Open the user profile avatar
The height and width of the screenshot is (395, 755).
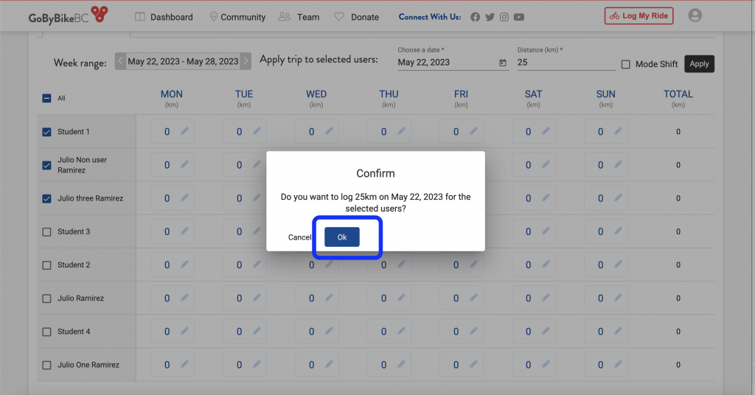coord(695,15)
